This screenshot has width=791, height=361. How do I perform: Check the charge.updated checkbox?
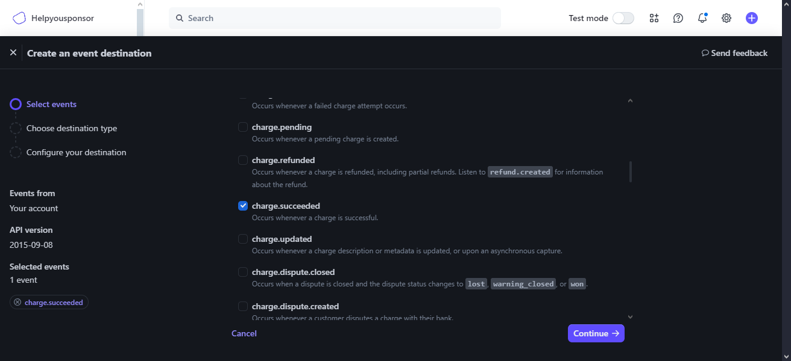click(243, 239)
